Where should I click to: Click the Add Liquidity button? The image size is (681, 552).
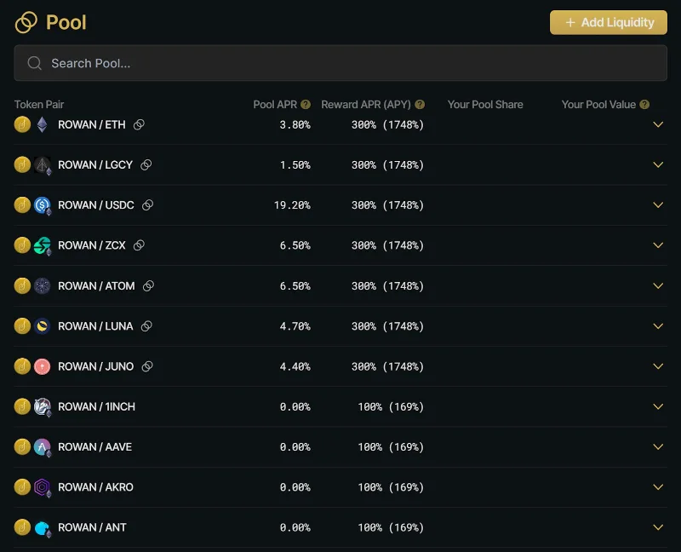(608, 23)
